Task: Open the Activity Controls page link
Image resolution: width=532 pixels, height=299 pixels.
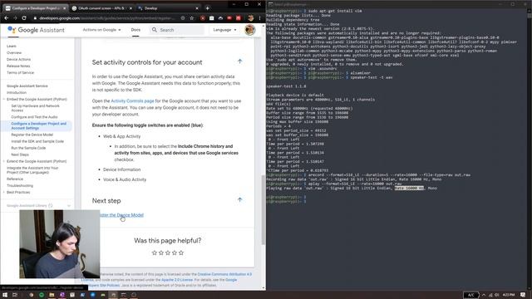Action: click(x=132, y=101)
